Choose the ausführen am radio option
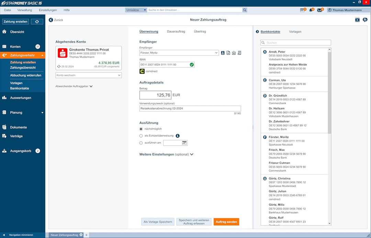Viewport: 371px width, 238px height. tap(141, 143)
